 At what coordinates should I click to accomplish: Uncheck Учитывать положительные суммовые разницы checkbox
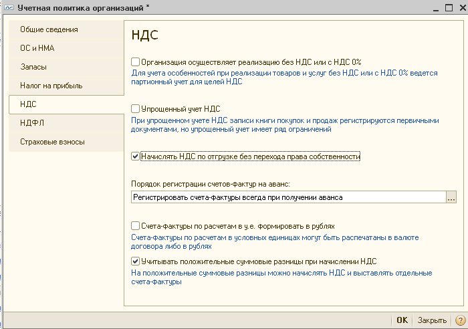pyautogui.click(x=135, y=261)
